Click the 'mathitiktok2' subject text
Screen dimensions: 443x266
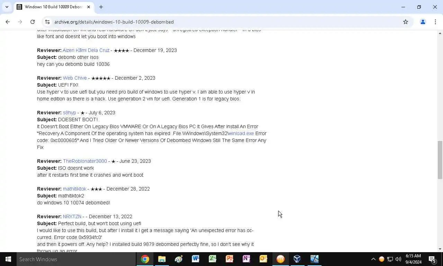[71, 196]
